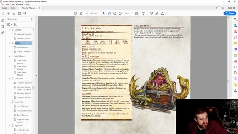Open the Minotaur Berserker bookmark

[24, 83]
